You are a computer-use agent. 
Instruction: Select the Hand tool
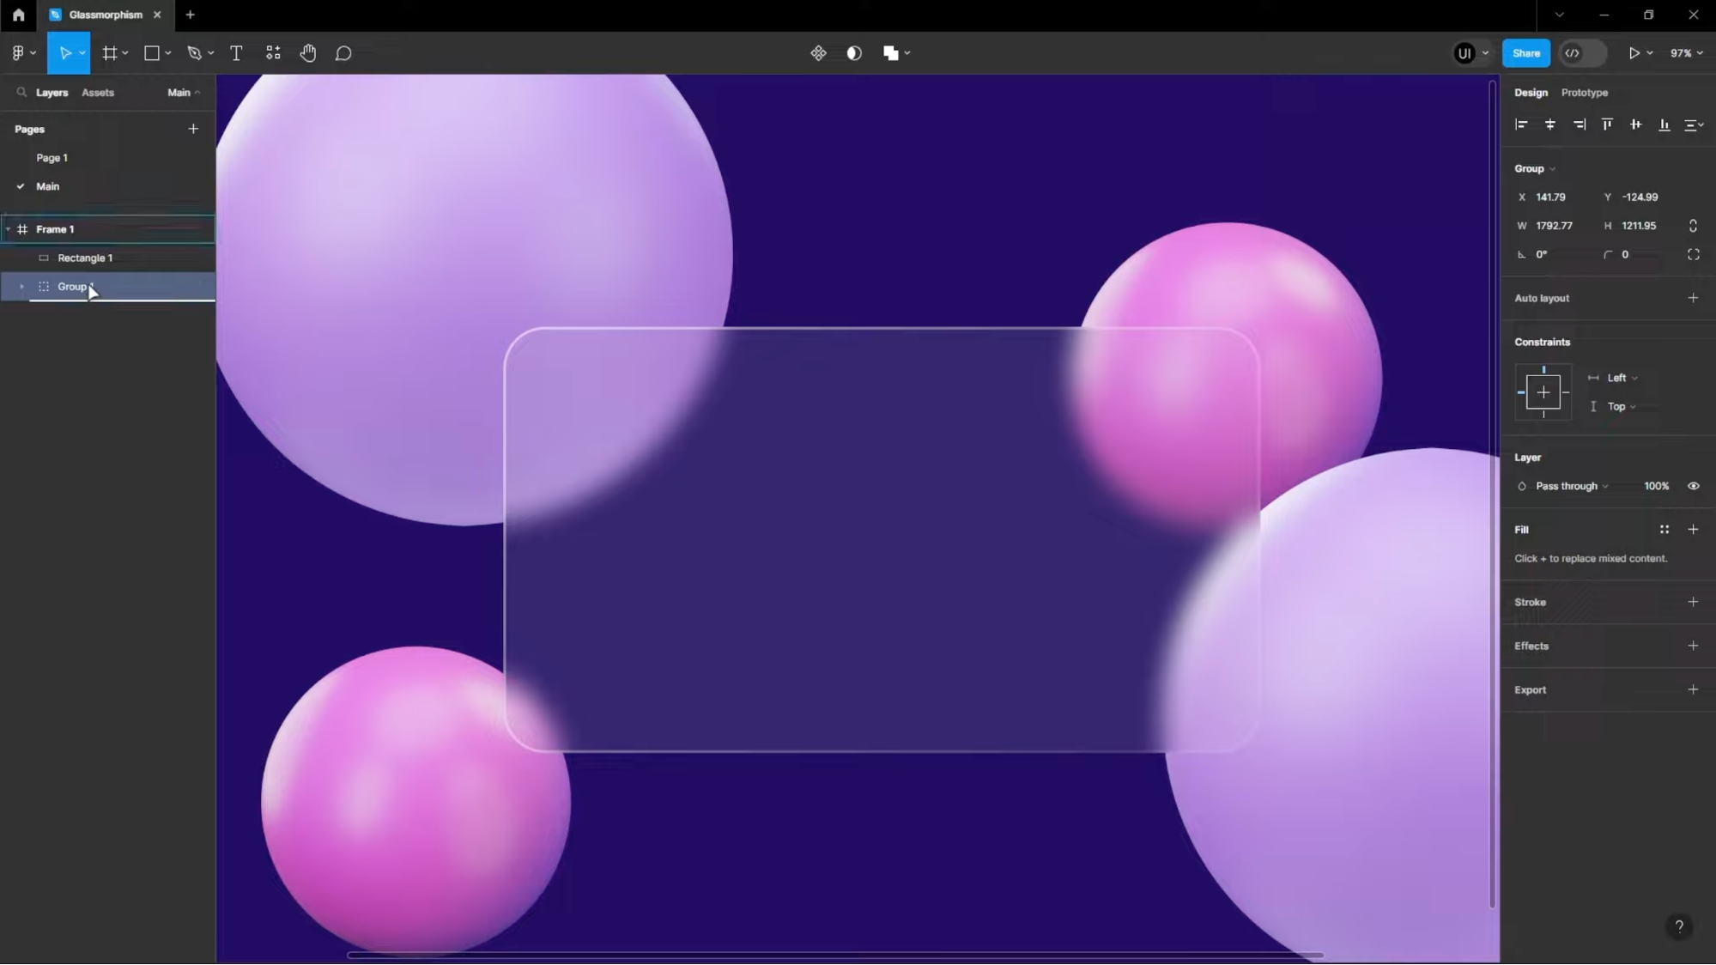pos(308,53)
